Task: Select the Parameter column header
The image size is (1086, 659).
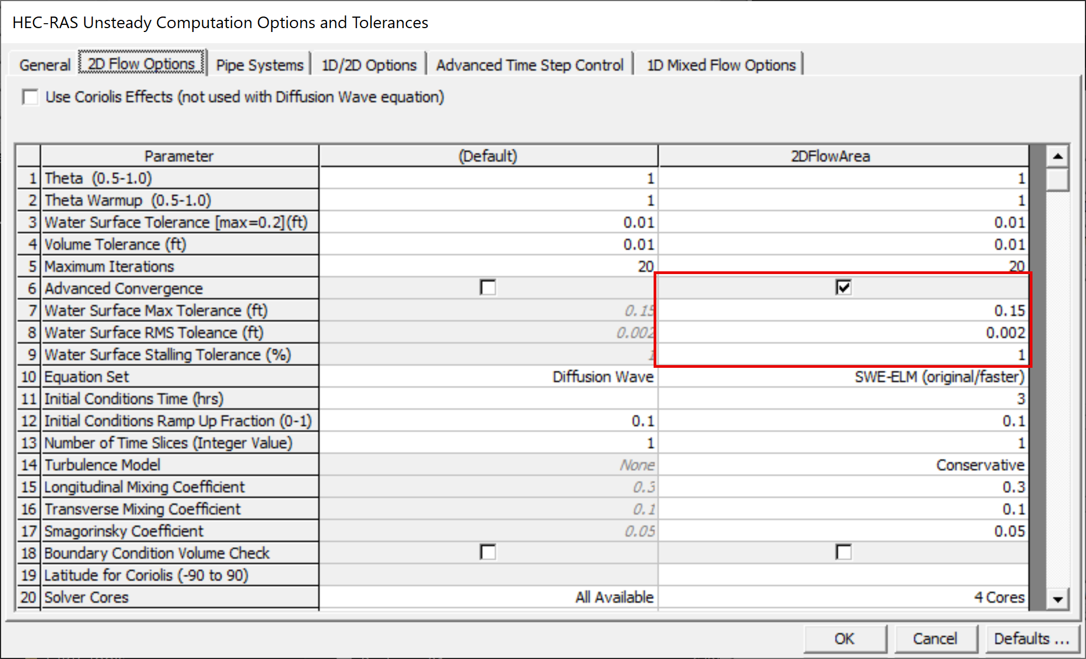Action: coord(179,156)
